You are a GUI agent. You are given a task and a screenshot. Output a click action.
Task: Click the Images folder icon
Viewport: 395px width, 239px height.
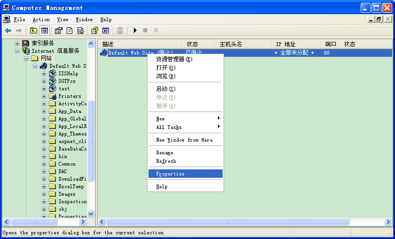tap(53, 194)
